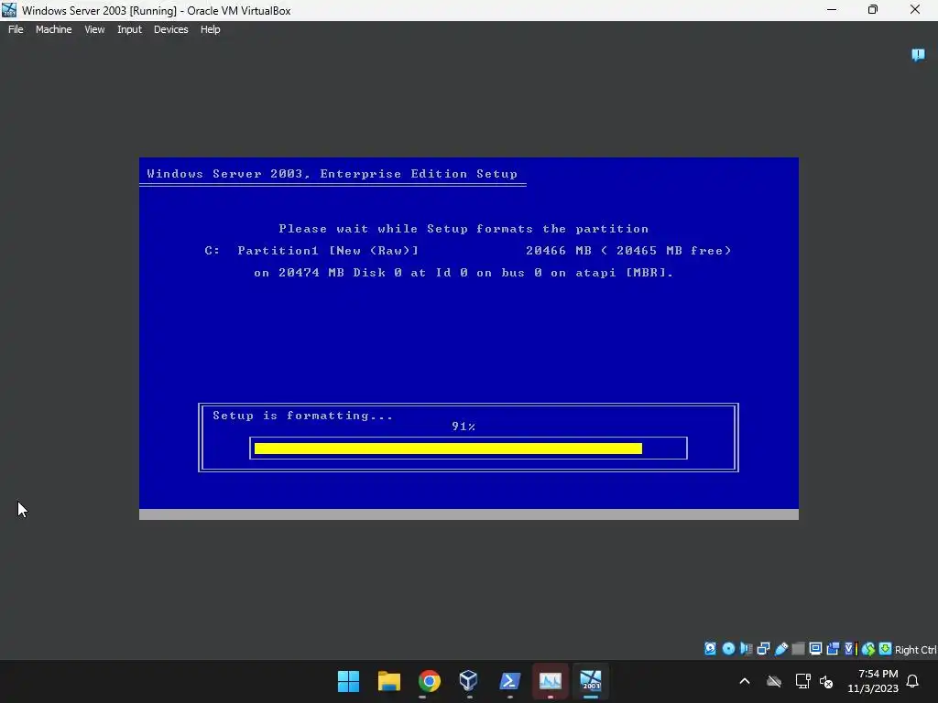
Task: Click the keyboard capture green arrow icon
Action: [886, 649]
